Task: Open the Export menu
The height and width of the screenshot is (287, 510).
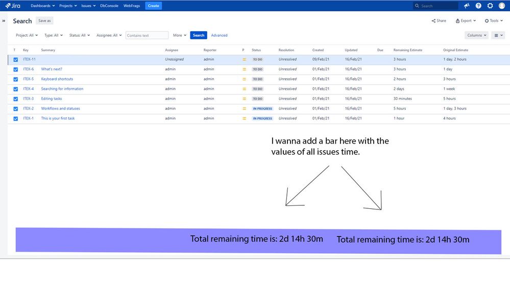Action: pyautogui.click(x=466, y=20)
